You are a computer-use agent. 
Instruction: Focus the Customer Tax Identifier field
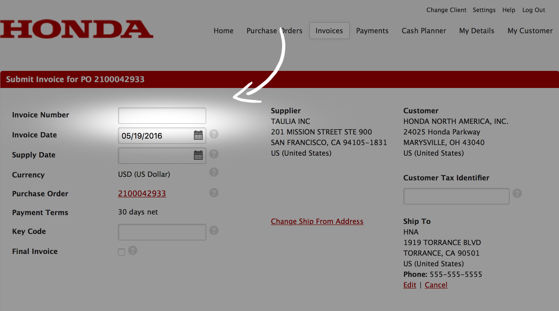456,196
